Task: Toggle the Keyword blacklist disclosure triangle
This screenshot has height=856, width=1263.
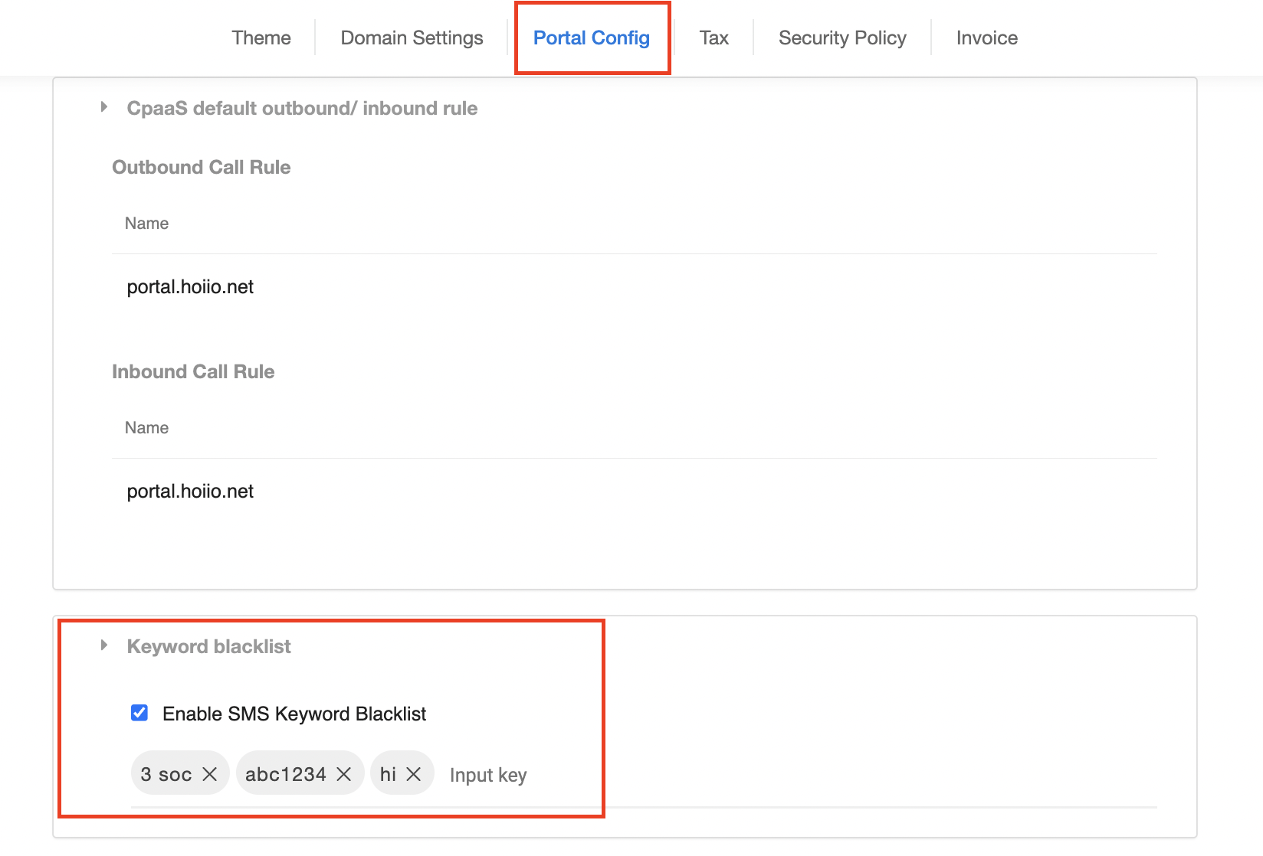Action: (104, 645)
